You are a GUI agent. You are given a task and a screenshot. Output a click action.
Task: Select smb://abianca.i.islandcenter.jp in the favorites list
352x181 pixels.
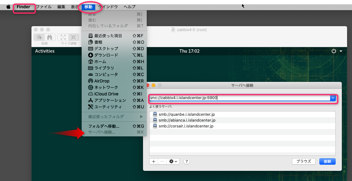point(242,120)
